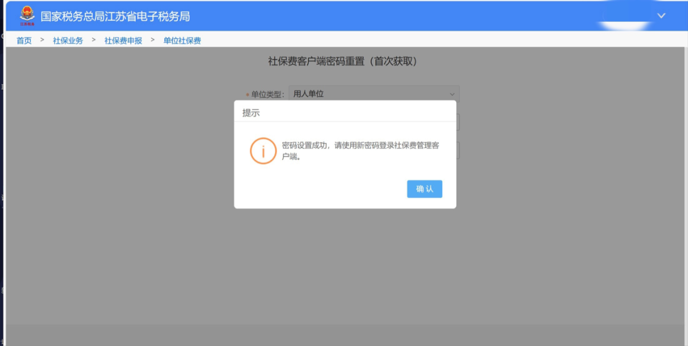Image resolution: width=688 pixels, height=346 pixels.
Task: Click the chevron arrow in 单位类型 field
Action: click(x=452, y=94)
